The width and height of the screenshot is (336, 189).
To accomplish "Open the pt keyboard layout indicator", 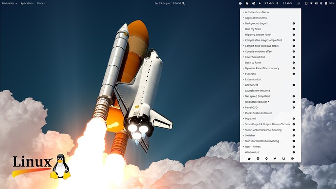I will [299, 3].
